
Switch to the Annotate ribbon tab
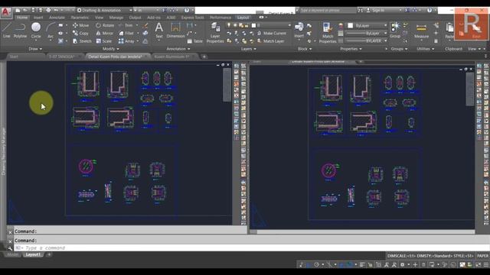pyautogui.click(x=57, y=18)
